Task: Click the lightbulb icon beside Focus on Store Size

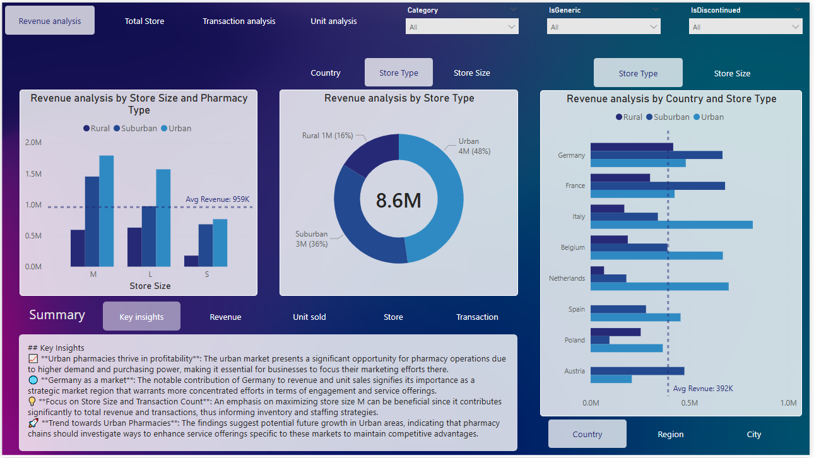Action: [32, 401]
